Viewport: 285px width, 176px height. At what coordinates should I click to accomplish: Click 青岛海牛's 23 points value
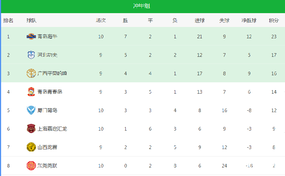[274, 37]
